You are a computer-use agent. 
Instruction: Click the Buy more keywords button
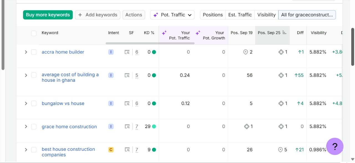(x=48, y=15)
